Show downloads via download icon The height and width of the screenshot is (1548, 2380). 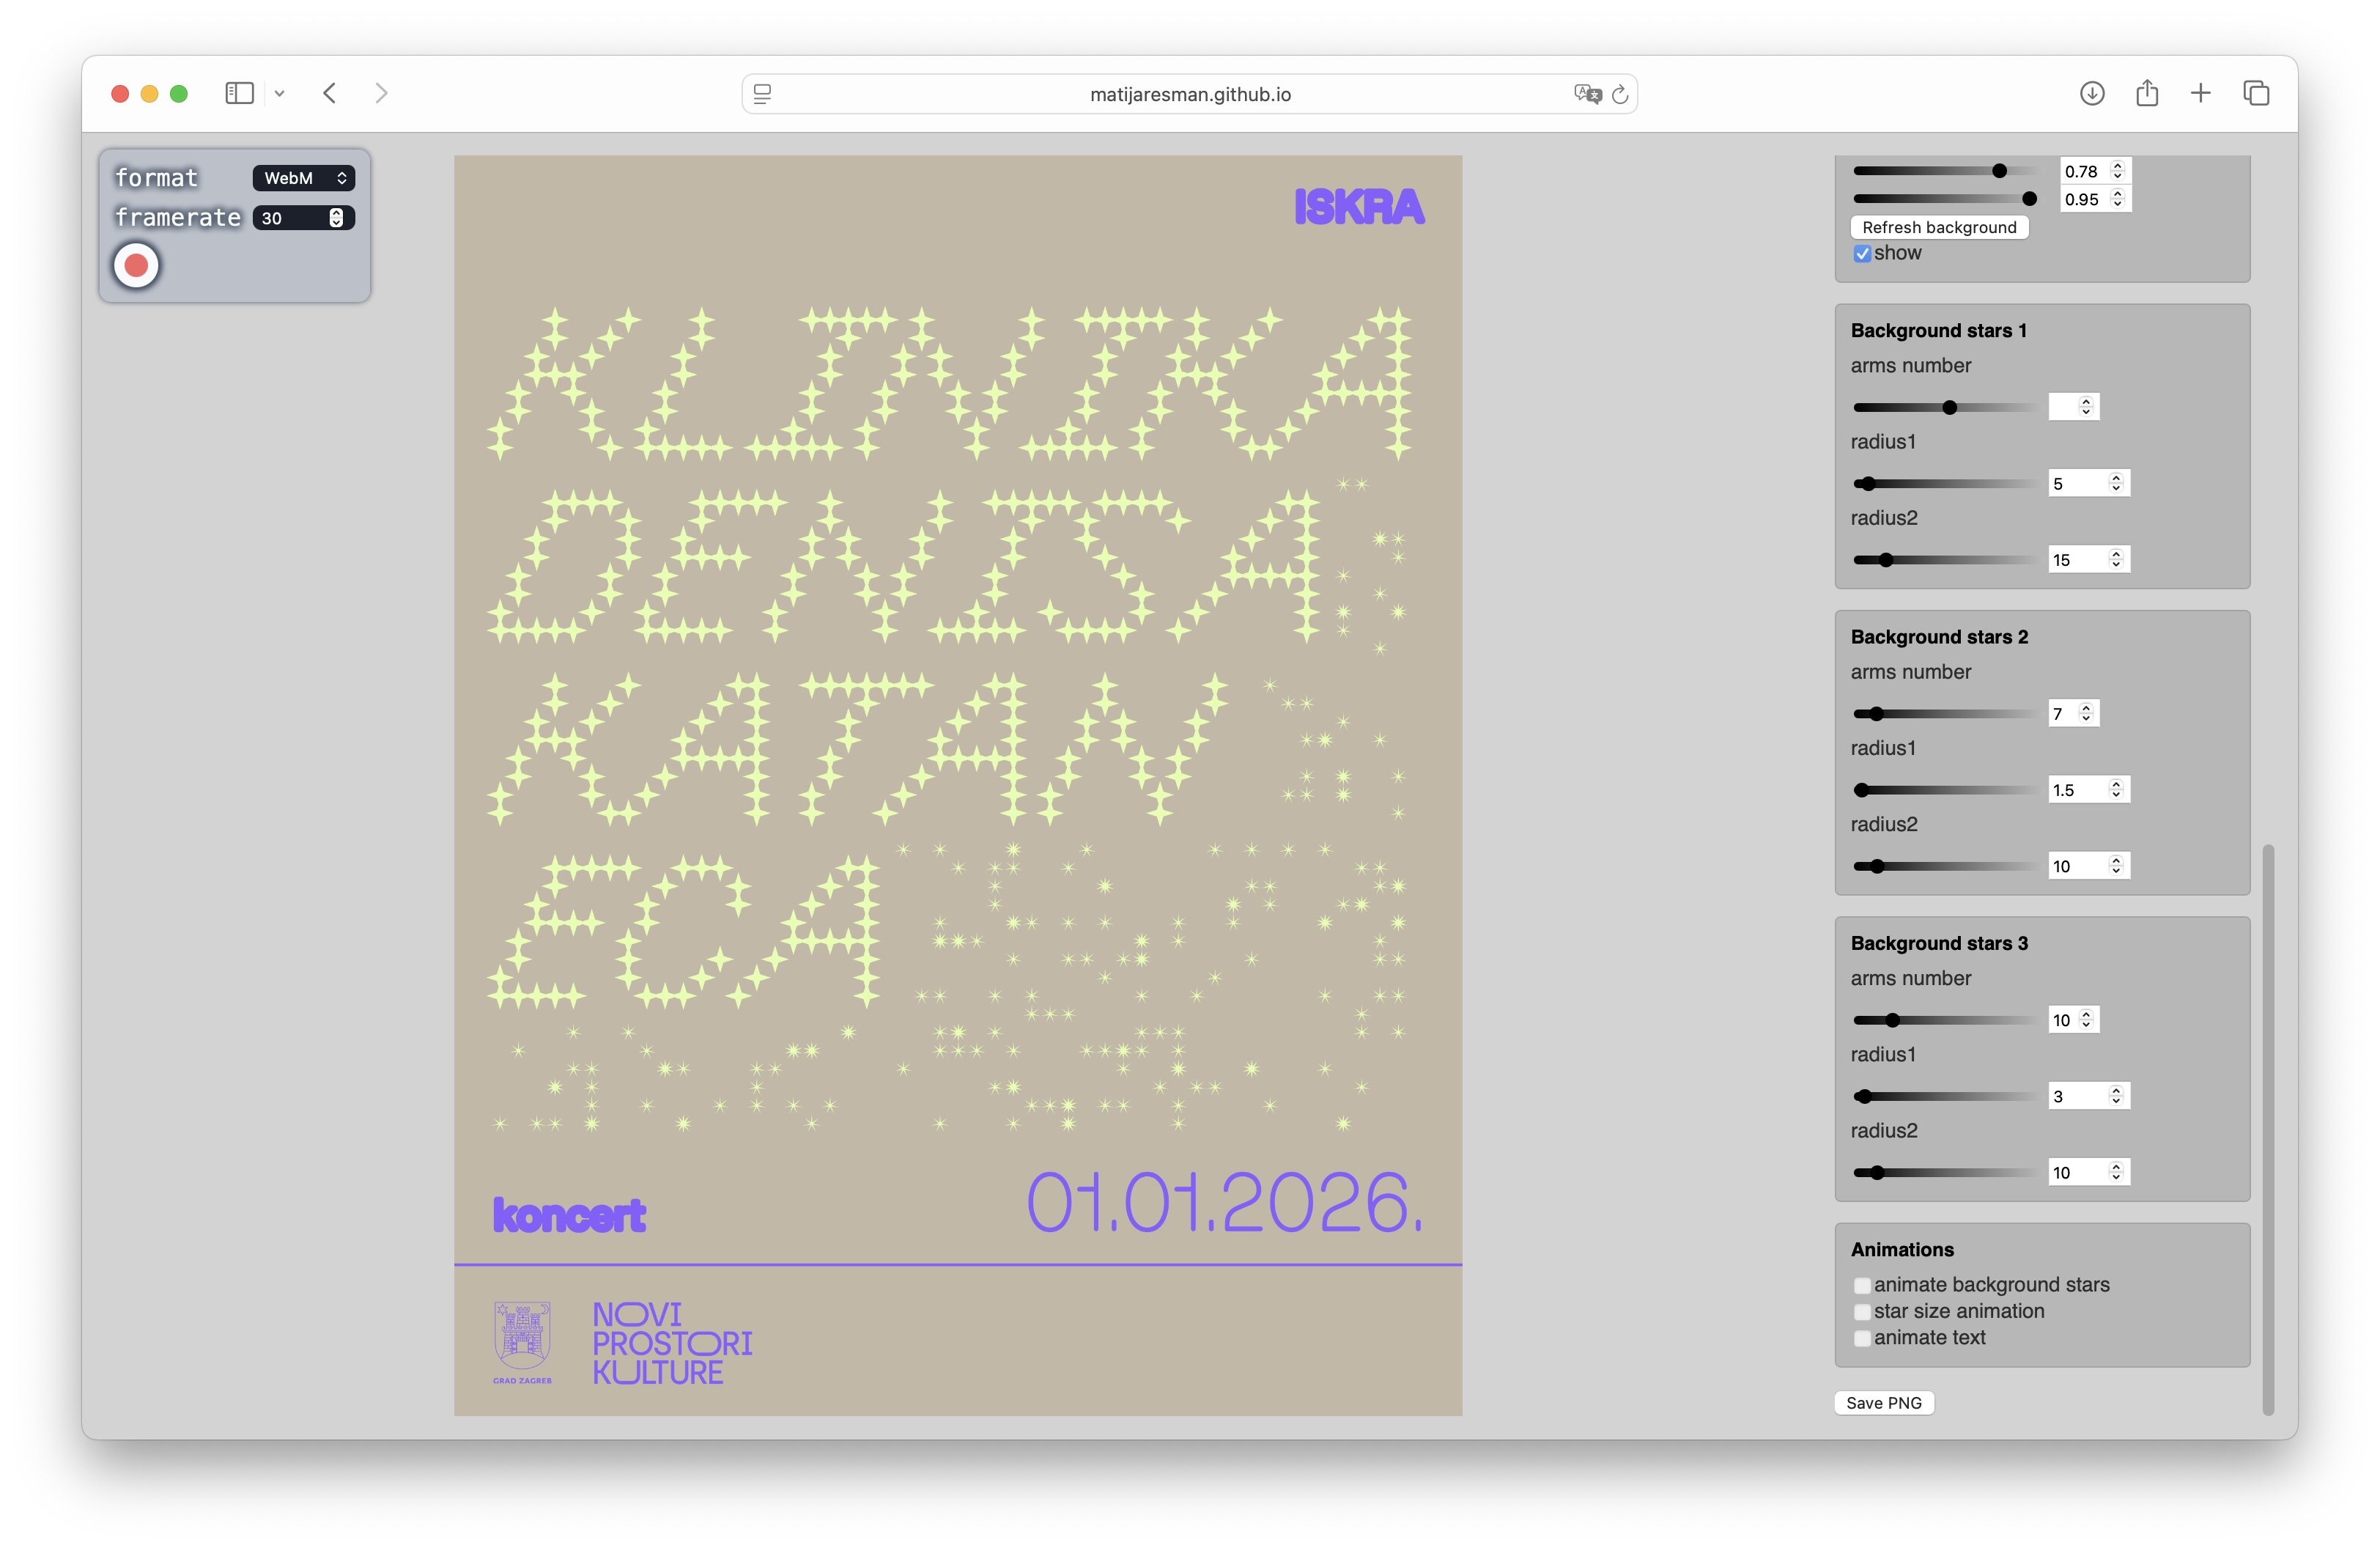[x=2091, y=93]
